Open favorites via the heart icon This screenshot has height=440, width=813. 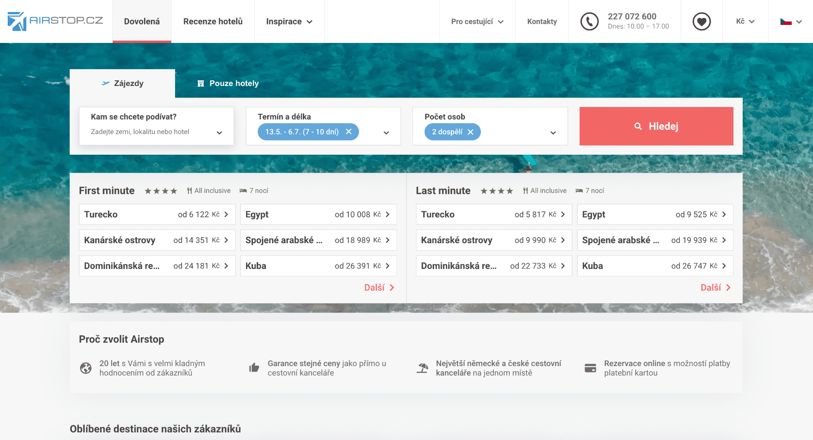[x=702, y=21]
